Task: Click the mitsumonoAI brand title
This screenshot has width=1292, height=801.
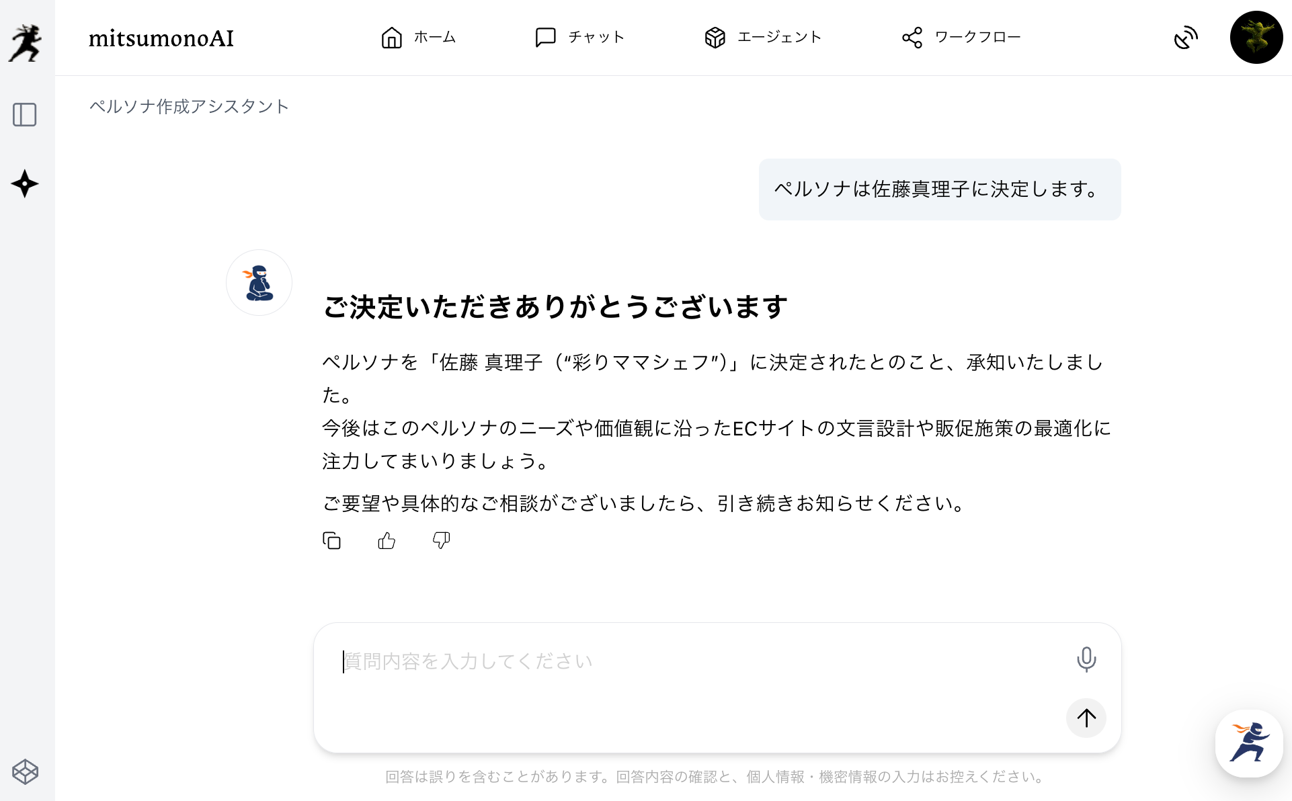Action: (161, 38)
